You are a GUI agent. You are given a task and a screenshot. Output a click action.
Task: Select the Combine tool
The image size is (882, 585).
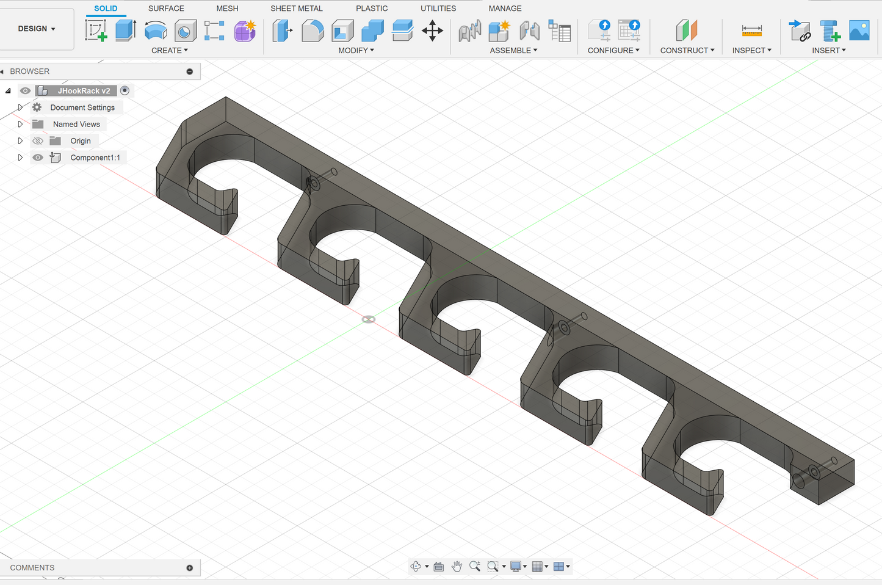click(372, 31)
